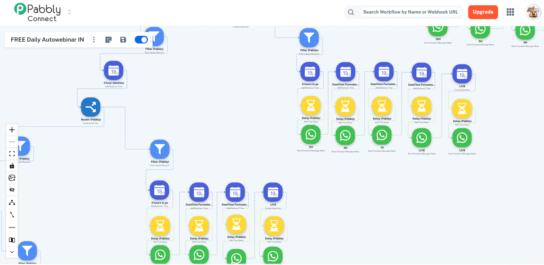Download the workflow as an image

pyautogui.click(x=12, y=178)
